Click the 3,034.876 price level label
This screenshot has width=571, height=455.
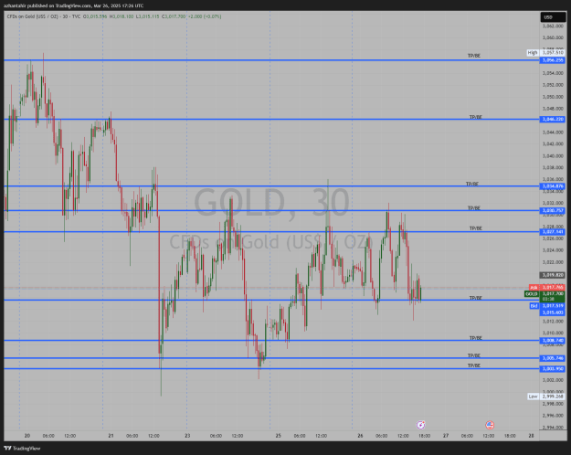(553, 186)
